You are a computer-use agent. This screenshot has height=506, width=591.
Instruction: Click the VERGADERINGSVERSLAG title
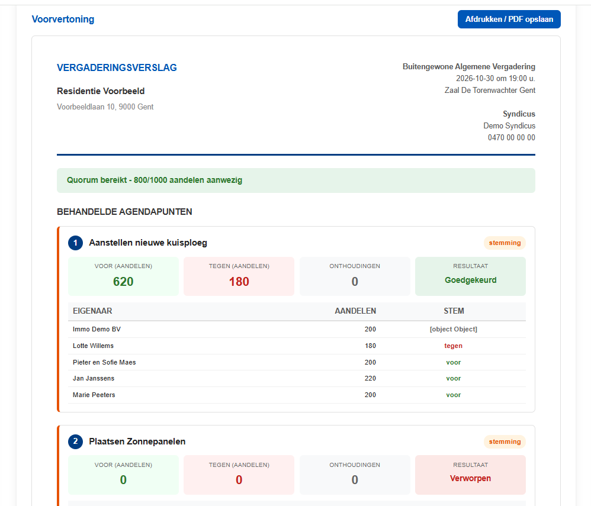(117, 67)
